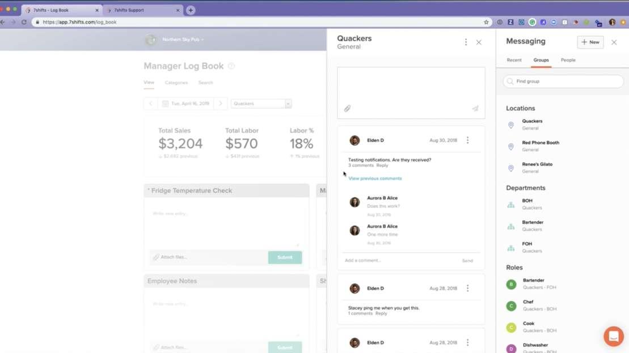Open the Quackers General group
This screenshot has height=353, width=629.
(x=532, y=124)
